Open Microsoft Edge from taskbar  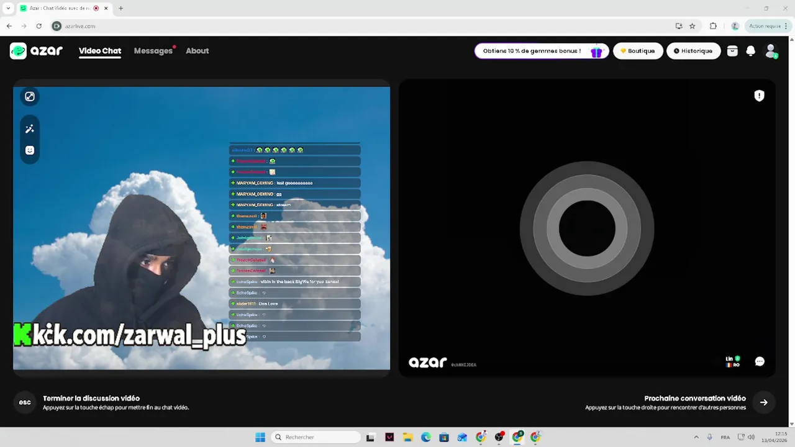pos(426,437)
